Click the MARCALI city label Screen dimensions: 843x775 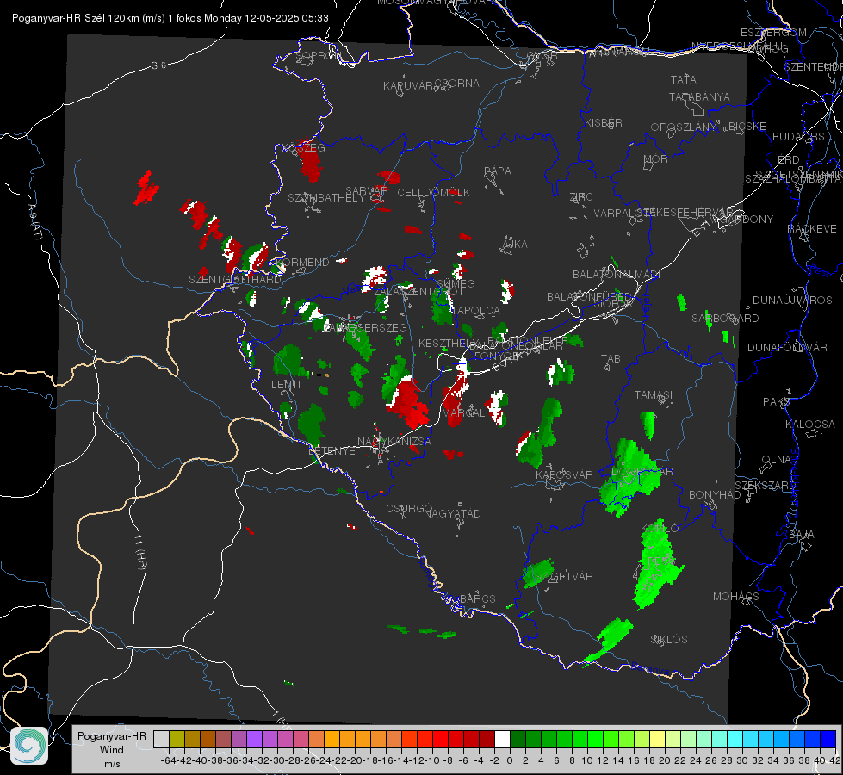pos(466,413)
